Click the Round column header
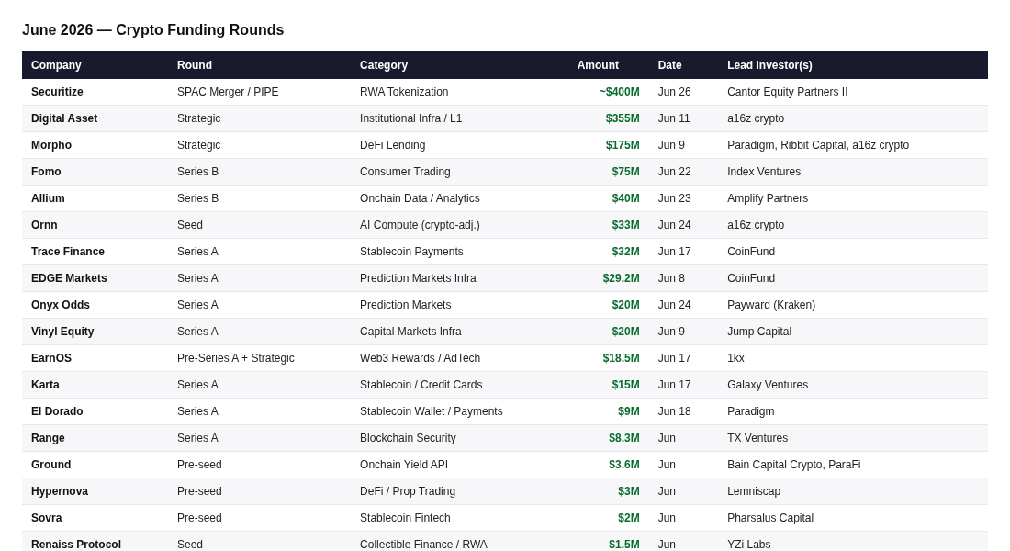1010x551 pixels. click(195, 65)
